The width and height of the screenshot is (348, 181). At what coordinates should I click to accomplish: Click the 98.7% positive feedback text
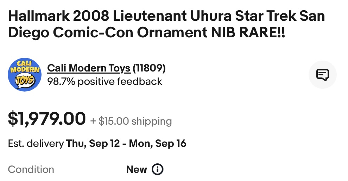105,82
